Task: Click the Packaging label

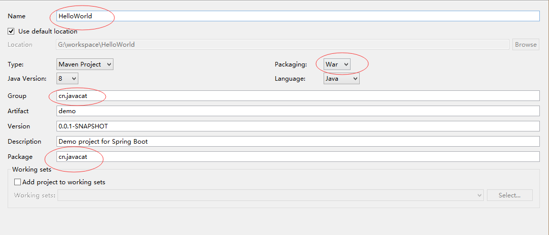Action: click(291, 64)
